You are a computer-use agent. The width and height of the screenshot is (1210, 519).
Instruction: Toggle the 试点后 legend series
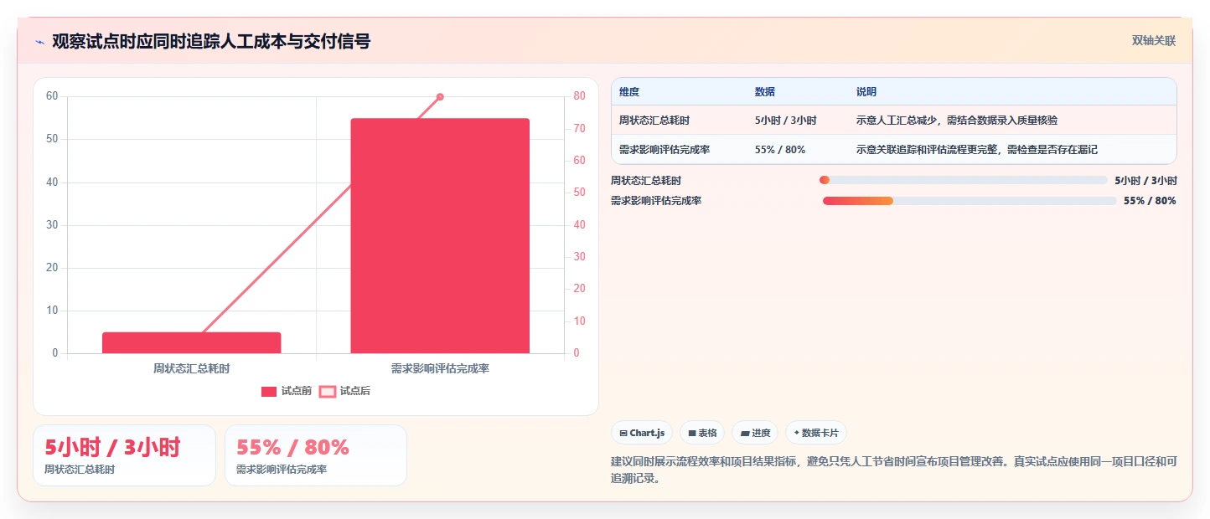pyautogui.click(x=345, y=391)
